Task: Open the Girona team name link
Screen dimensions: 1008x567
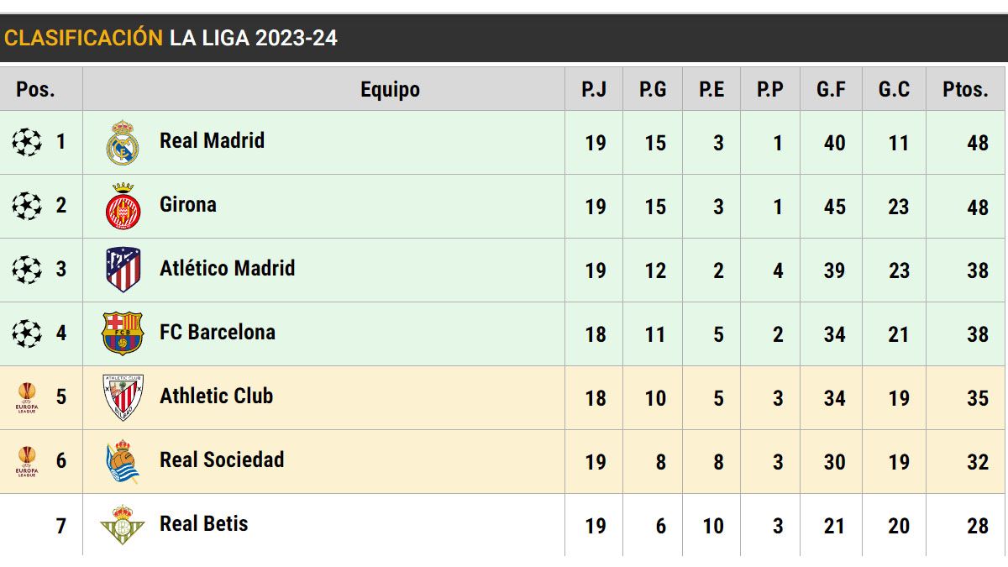Action: tap(188, 204)
